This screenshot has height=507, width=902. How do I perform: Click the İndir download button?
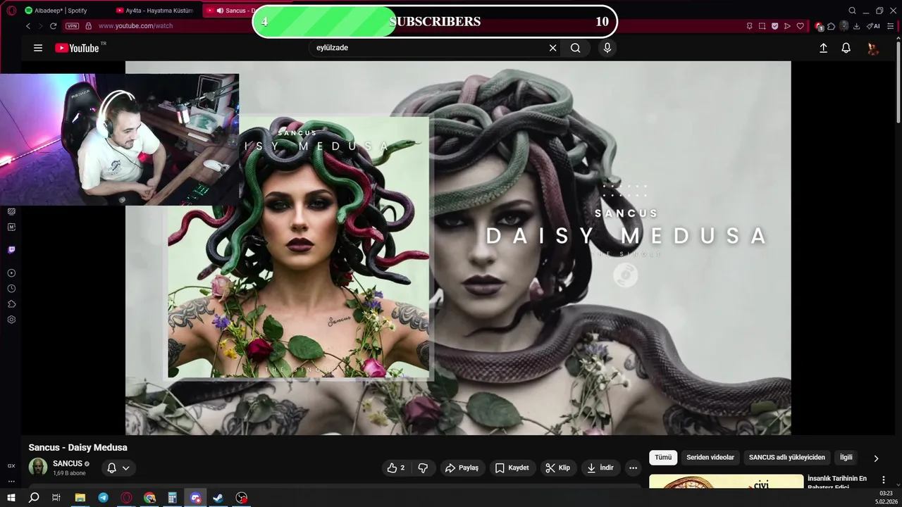tap(600, 468)
